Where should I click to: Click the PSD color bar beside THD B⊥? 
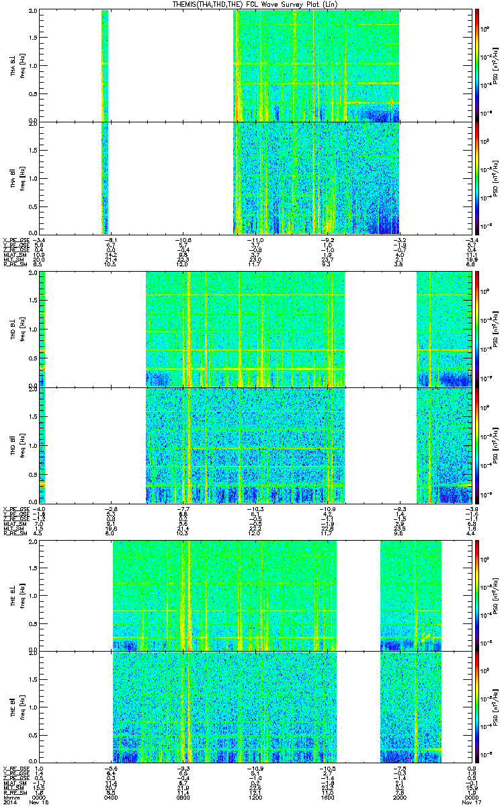[477, 330]
